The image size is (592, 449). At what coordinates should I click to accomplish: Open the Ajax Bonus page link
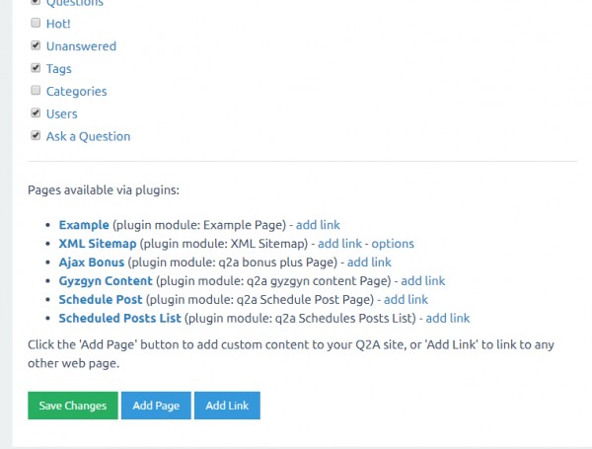point(92,262)
